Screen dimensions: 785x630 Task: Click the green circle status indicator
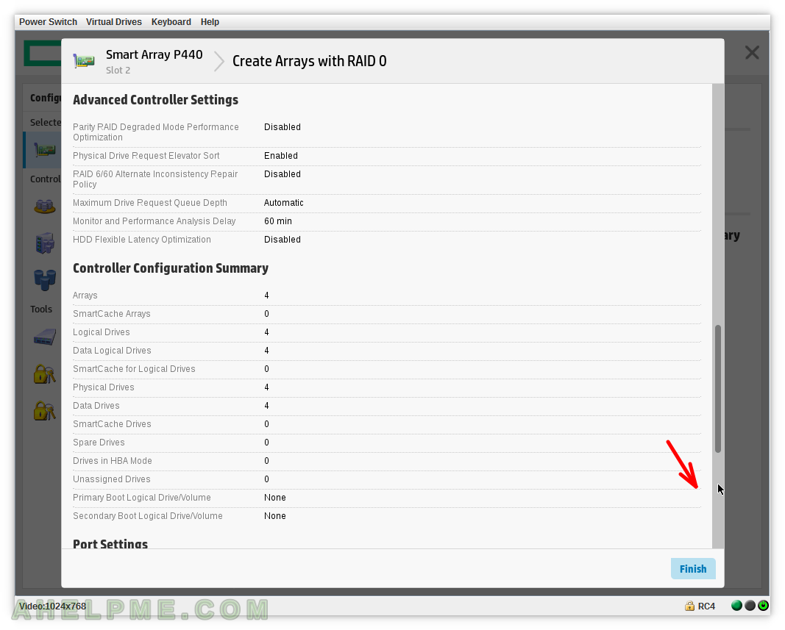(x=736, y=606)
